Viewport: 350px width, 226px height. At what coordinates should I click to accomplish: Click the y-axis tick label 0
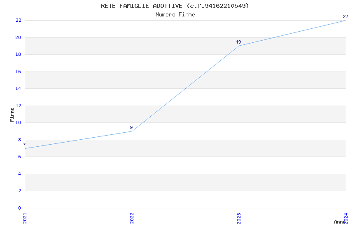(19, 208)
